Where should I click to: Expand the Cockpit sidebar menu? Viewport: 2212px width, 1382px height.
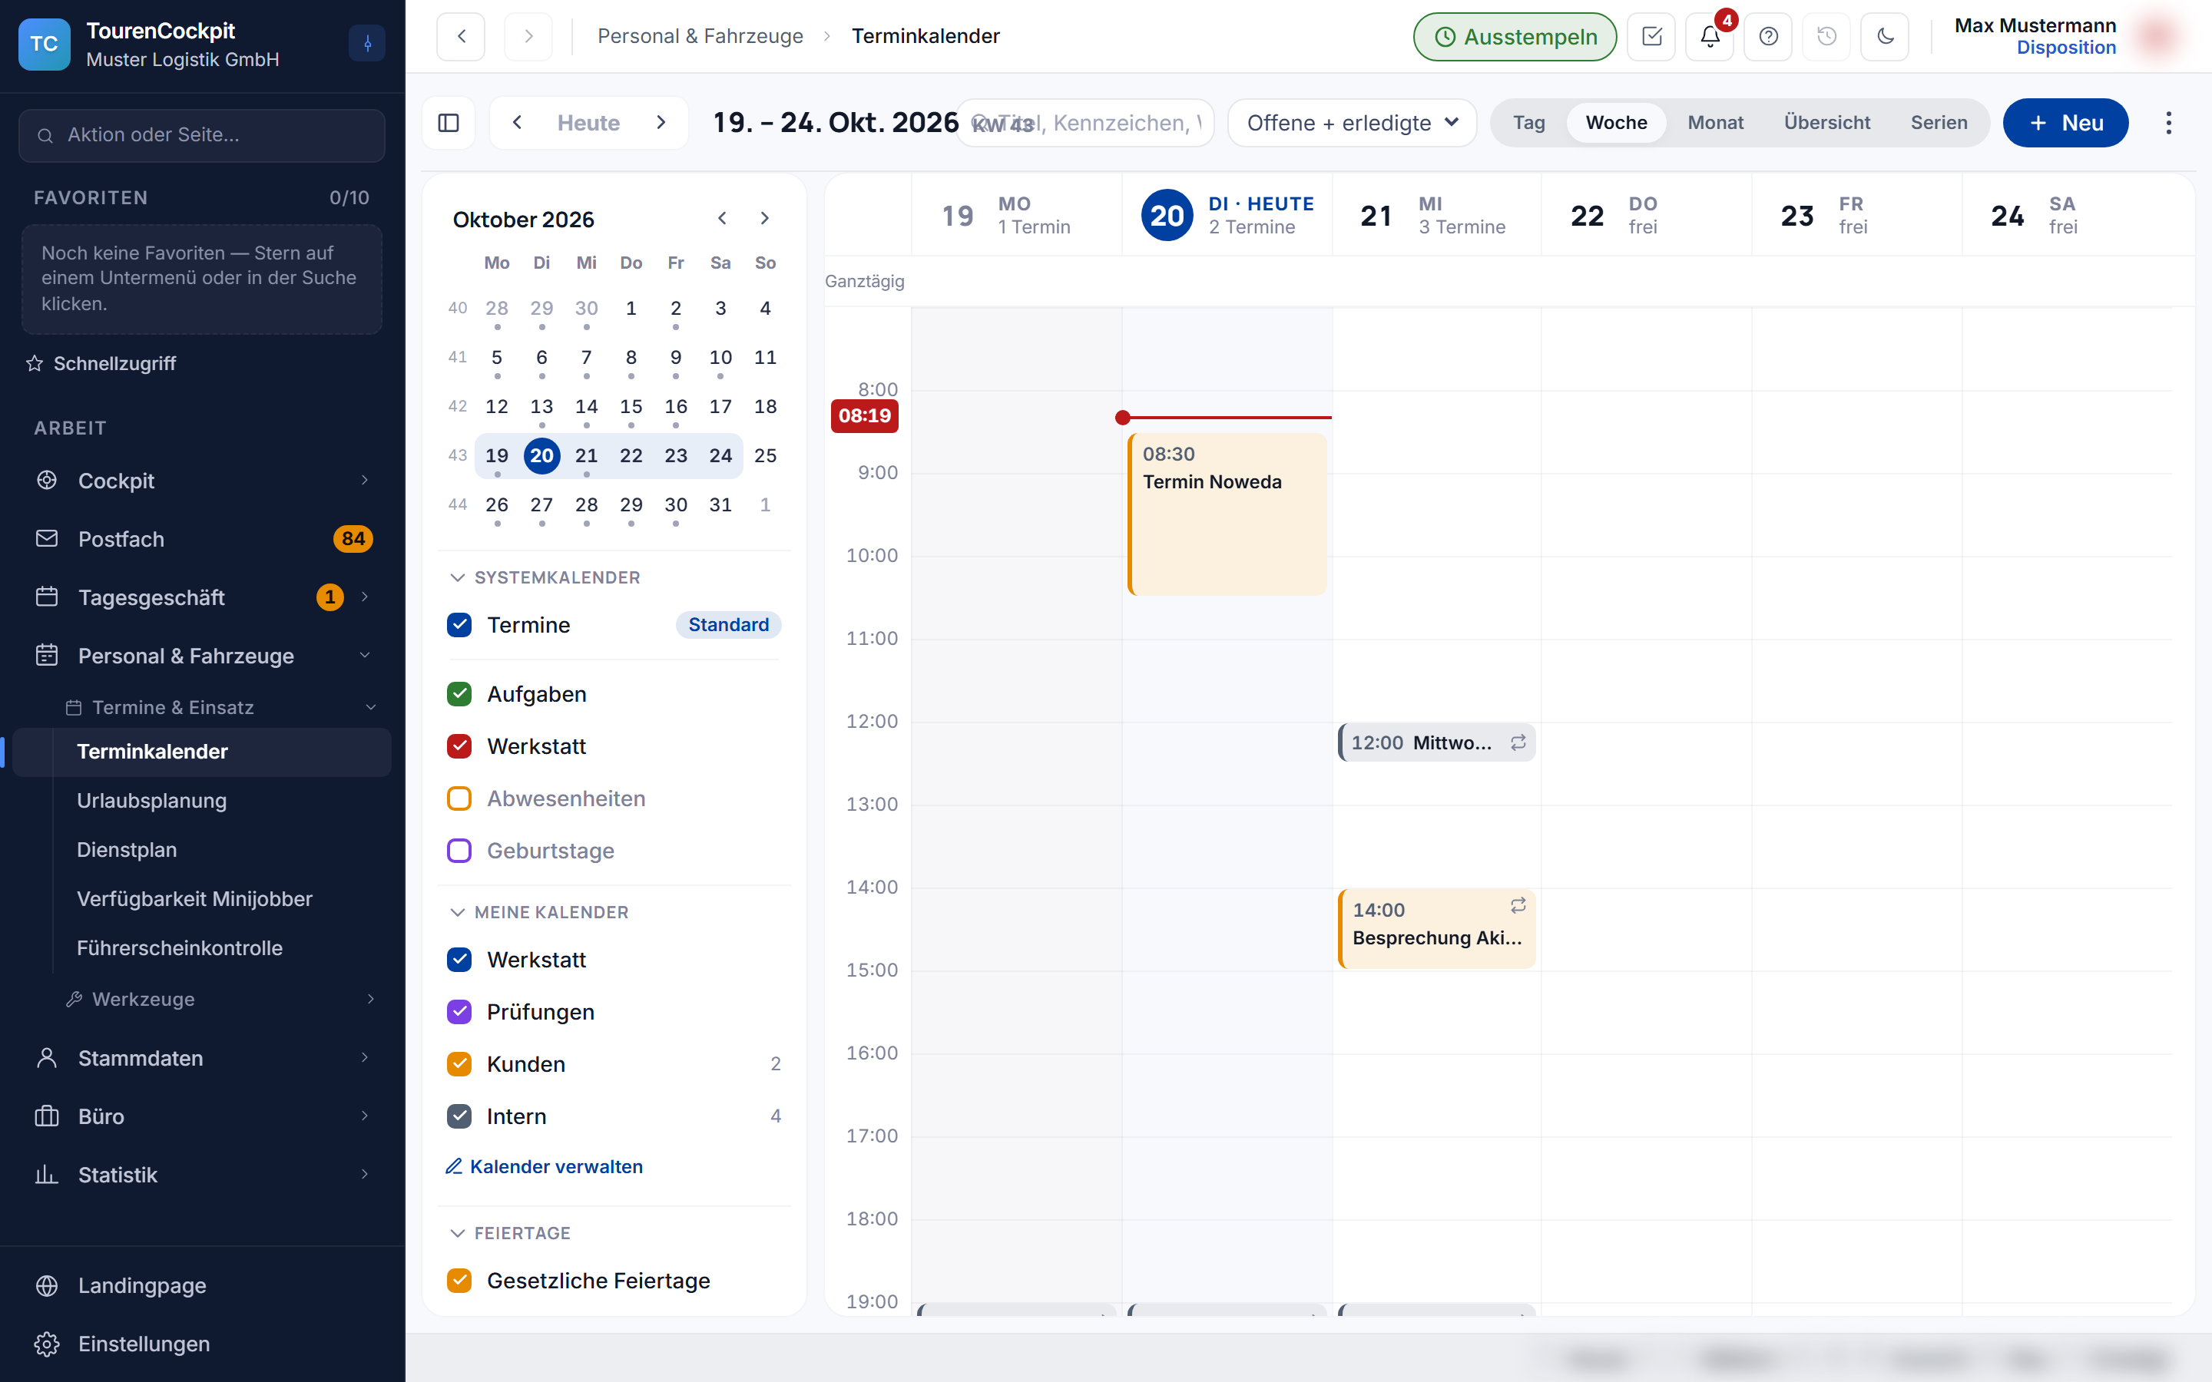pyautogui.click(x=202, y=481)
